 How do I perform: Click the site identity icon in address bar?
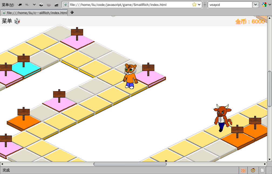point(66,5)
